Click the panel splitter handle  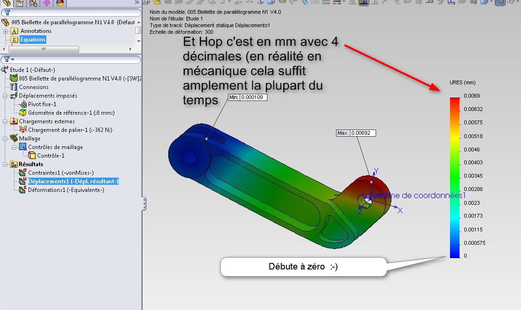pyautogui.click(x=144, y=203)
